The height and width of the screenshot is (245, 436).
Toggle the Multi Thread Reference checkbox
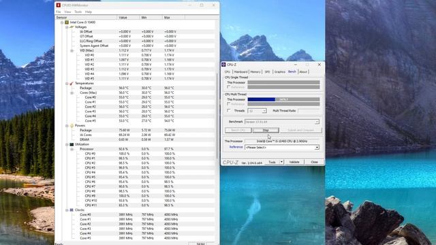229,104
